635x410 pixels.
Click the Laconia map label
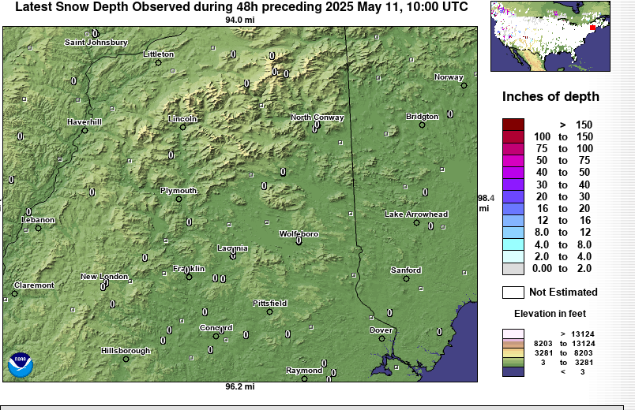[x=232, y=248]
